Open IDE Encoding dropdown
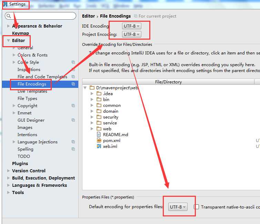Viewport: 260px width, 224px height. click(132, 26)
